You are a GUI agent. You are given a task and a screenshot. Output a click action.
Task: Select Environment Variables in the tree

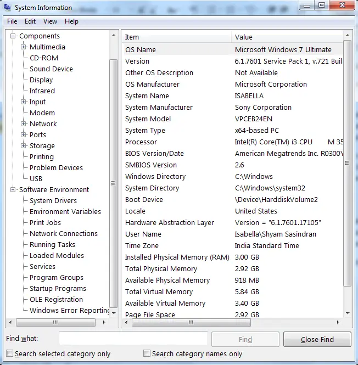tap(65, 212)
